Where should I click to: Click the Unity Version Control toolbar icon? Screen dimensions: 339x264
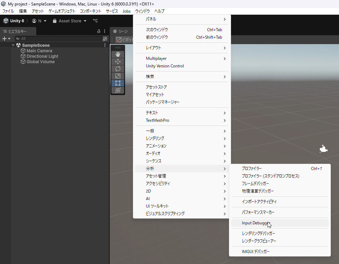click(95, 21)
